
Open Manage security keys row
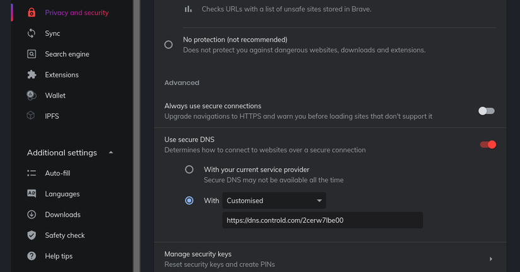pos(330,259)
